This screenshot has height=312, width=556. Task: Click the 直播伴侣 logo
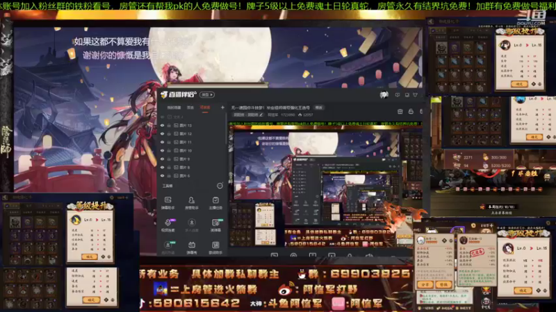tap(179, 94)
